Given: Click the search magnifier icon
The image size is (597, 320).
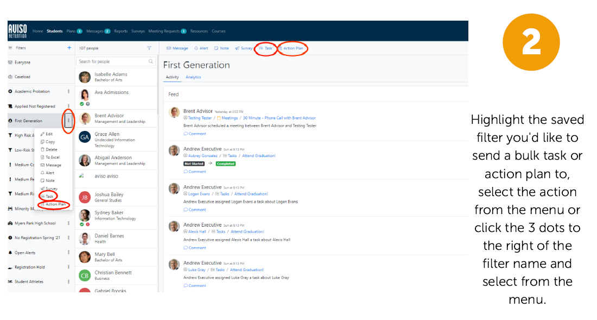Looking at the screenshot, I should 151,61.
